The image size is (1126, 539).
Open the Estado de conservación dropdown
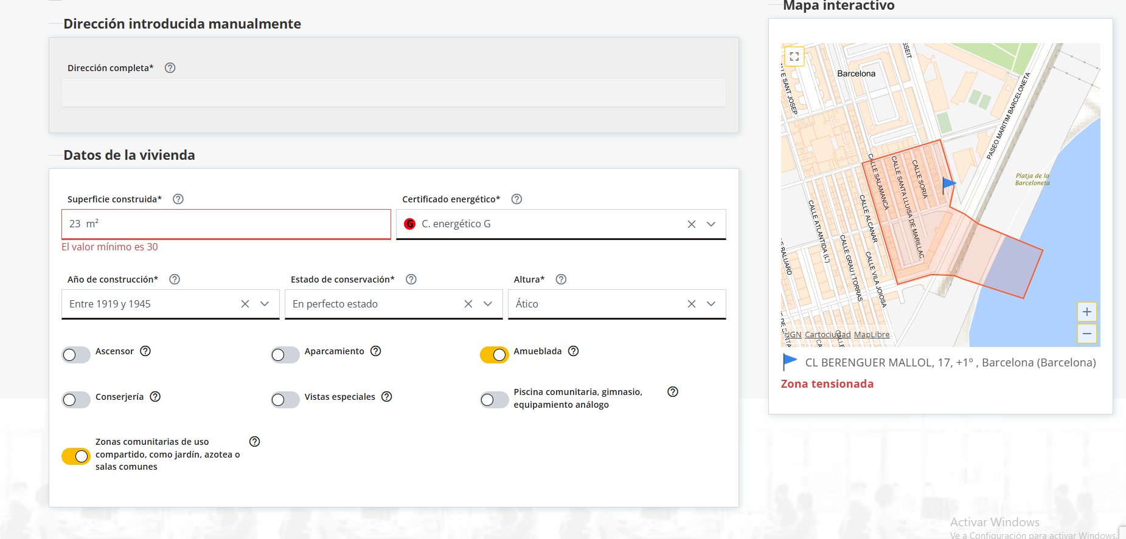click(488, 304)
